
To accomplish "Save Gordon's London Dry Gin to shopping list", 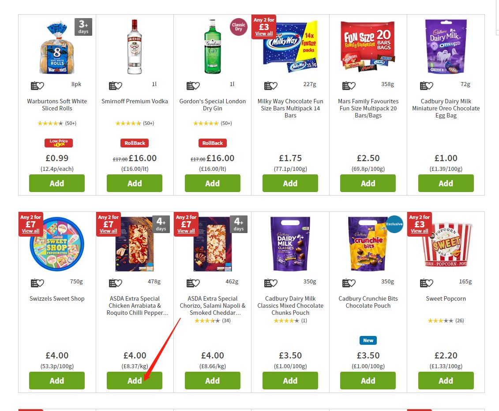I will (193, 85).
